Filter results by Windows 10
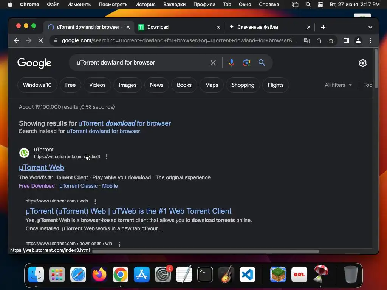387x290 pixels. pos(37,85)
